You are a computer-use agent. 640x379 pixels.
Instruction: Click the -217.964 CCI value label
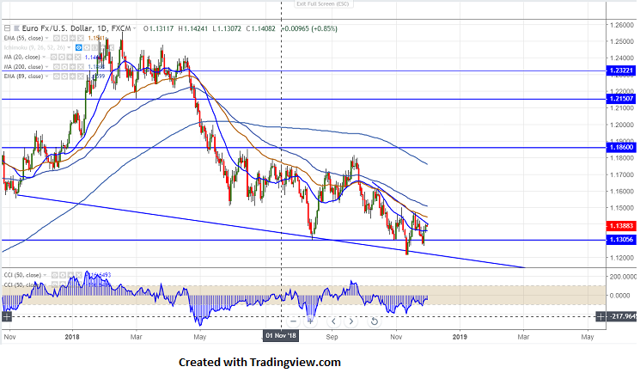tap(623, 316)
